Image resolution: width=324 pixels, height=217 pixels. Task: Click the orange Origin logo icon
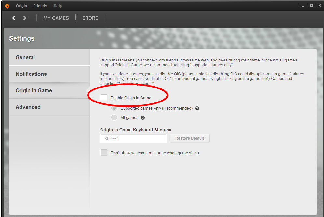(x=7, y=6)
